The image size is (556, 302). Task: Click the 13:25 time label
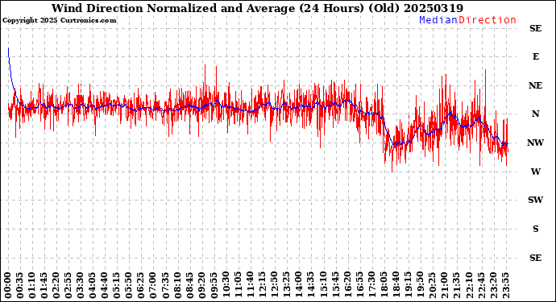point(287,285)
